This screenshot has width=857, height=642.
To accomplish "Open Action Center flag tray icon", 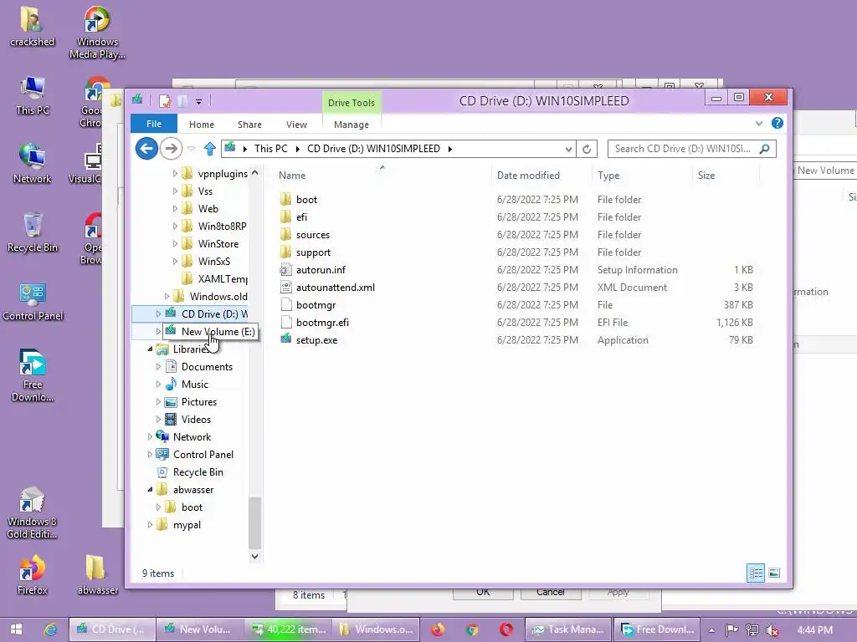I will pyautogui.click(x=731, y=630).
